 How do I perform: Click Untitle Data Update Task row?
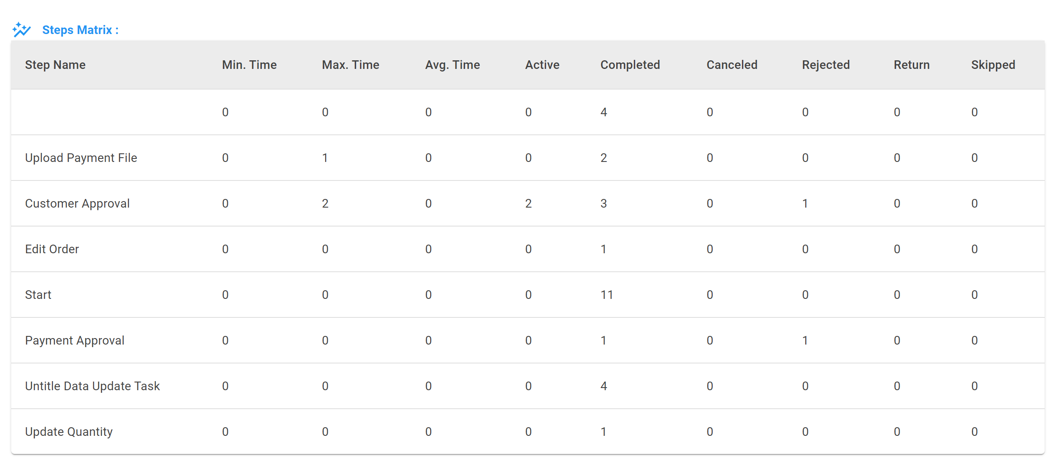pyautogui.click(x=528, y=386)
